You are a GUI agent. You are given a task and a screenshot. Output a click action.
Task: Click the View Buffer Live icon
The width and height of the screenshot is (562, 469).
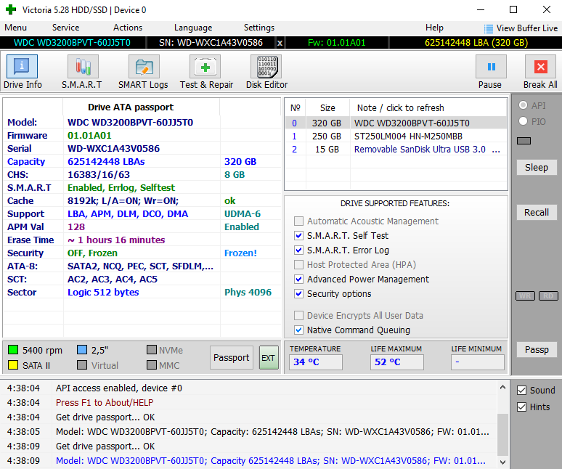coord(488,28)
